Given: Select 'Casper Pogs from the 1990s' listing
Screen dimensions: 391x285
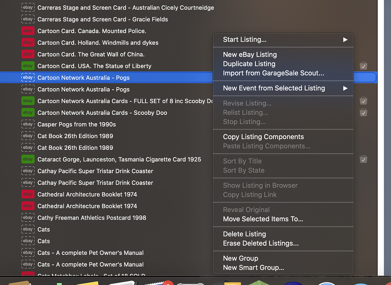Looking at the screenshot, I should click(77, 124).
